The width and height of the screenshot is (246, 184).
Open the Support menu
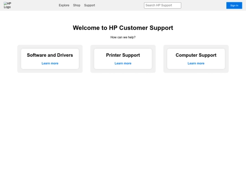click(89, 5)
